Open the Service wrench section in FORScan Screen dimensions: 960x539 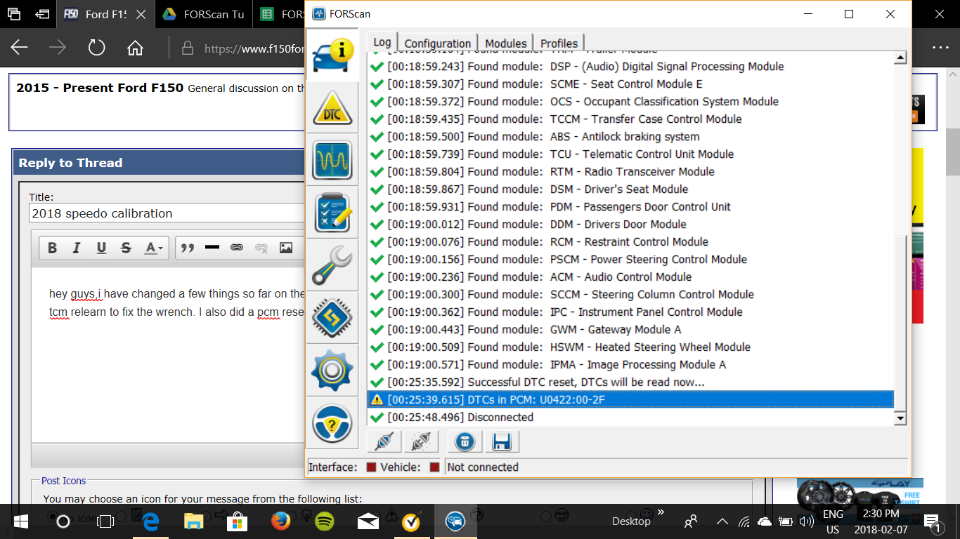[332, 265]
